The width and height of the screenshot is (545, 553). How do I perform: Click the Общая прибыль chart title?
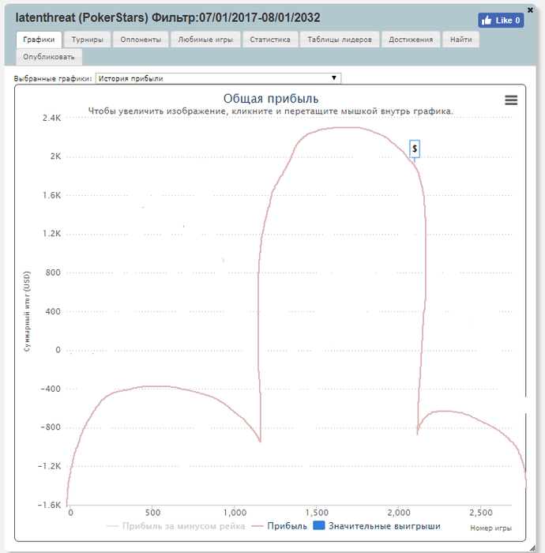coord(271,99)
